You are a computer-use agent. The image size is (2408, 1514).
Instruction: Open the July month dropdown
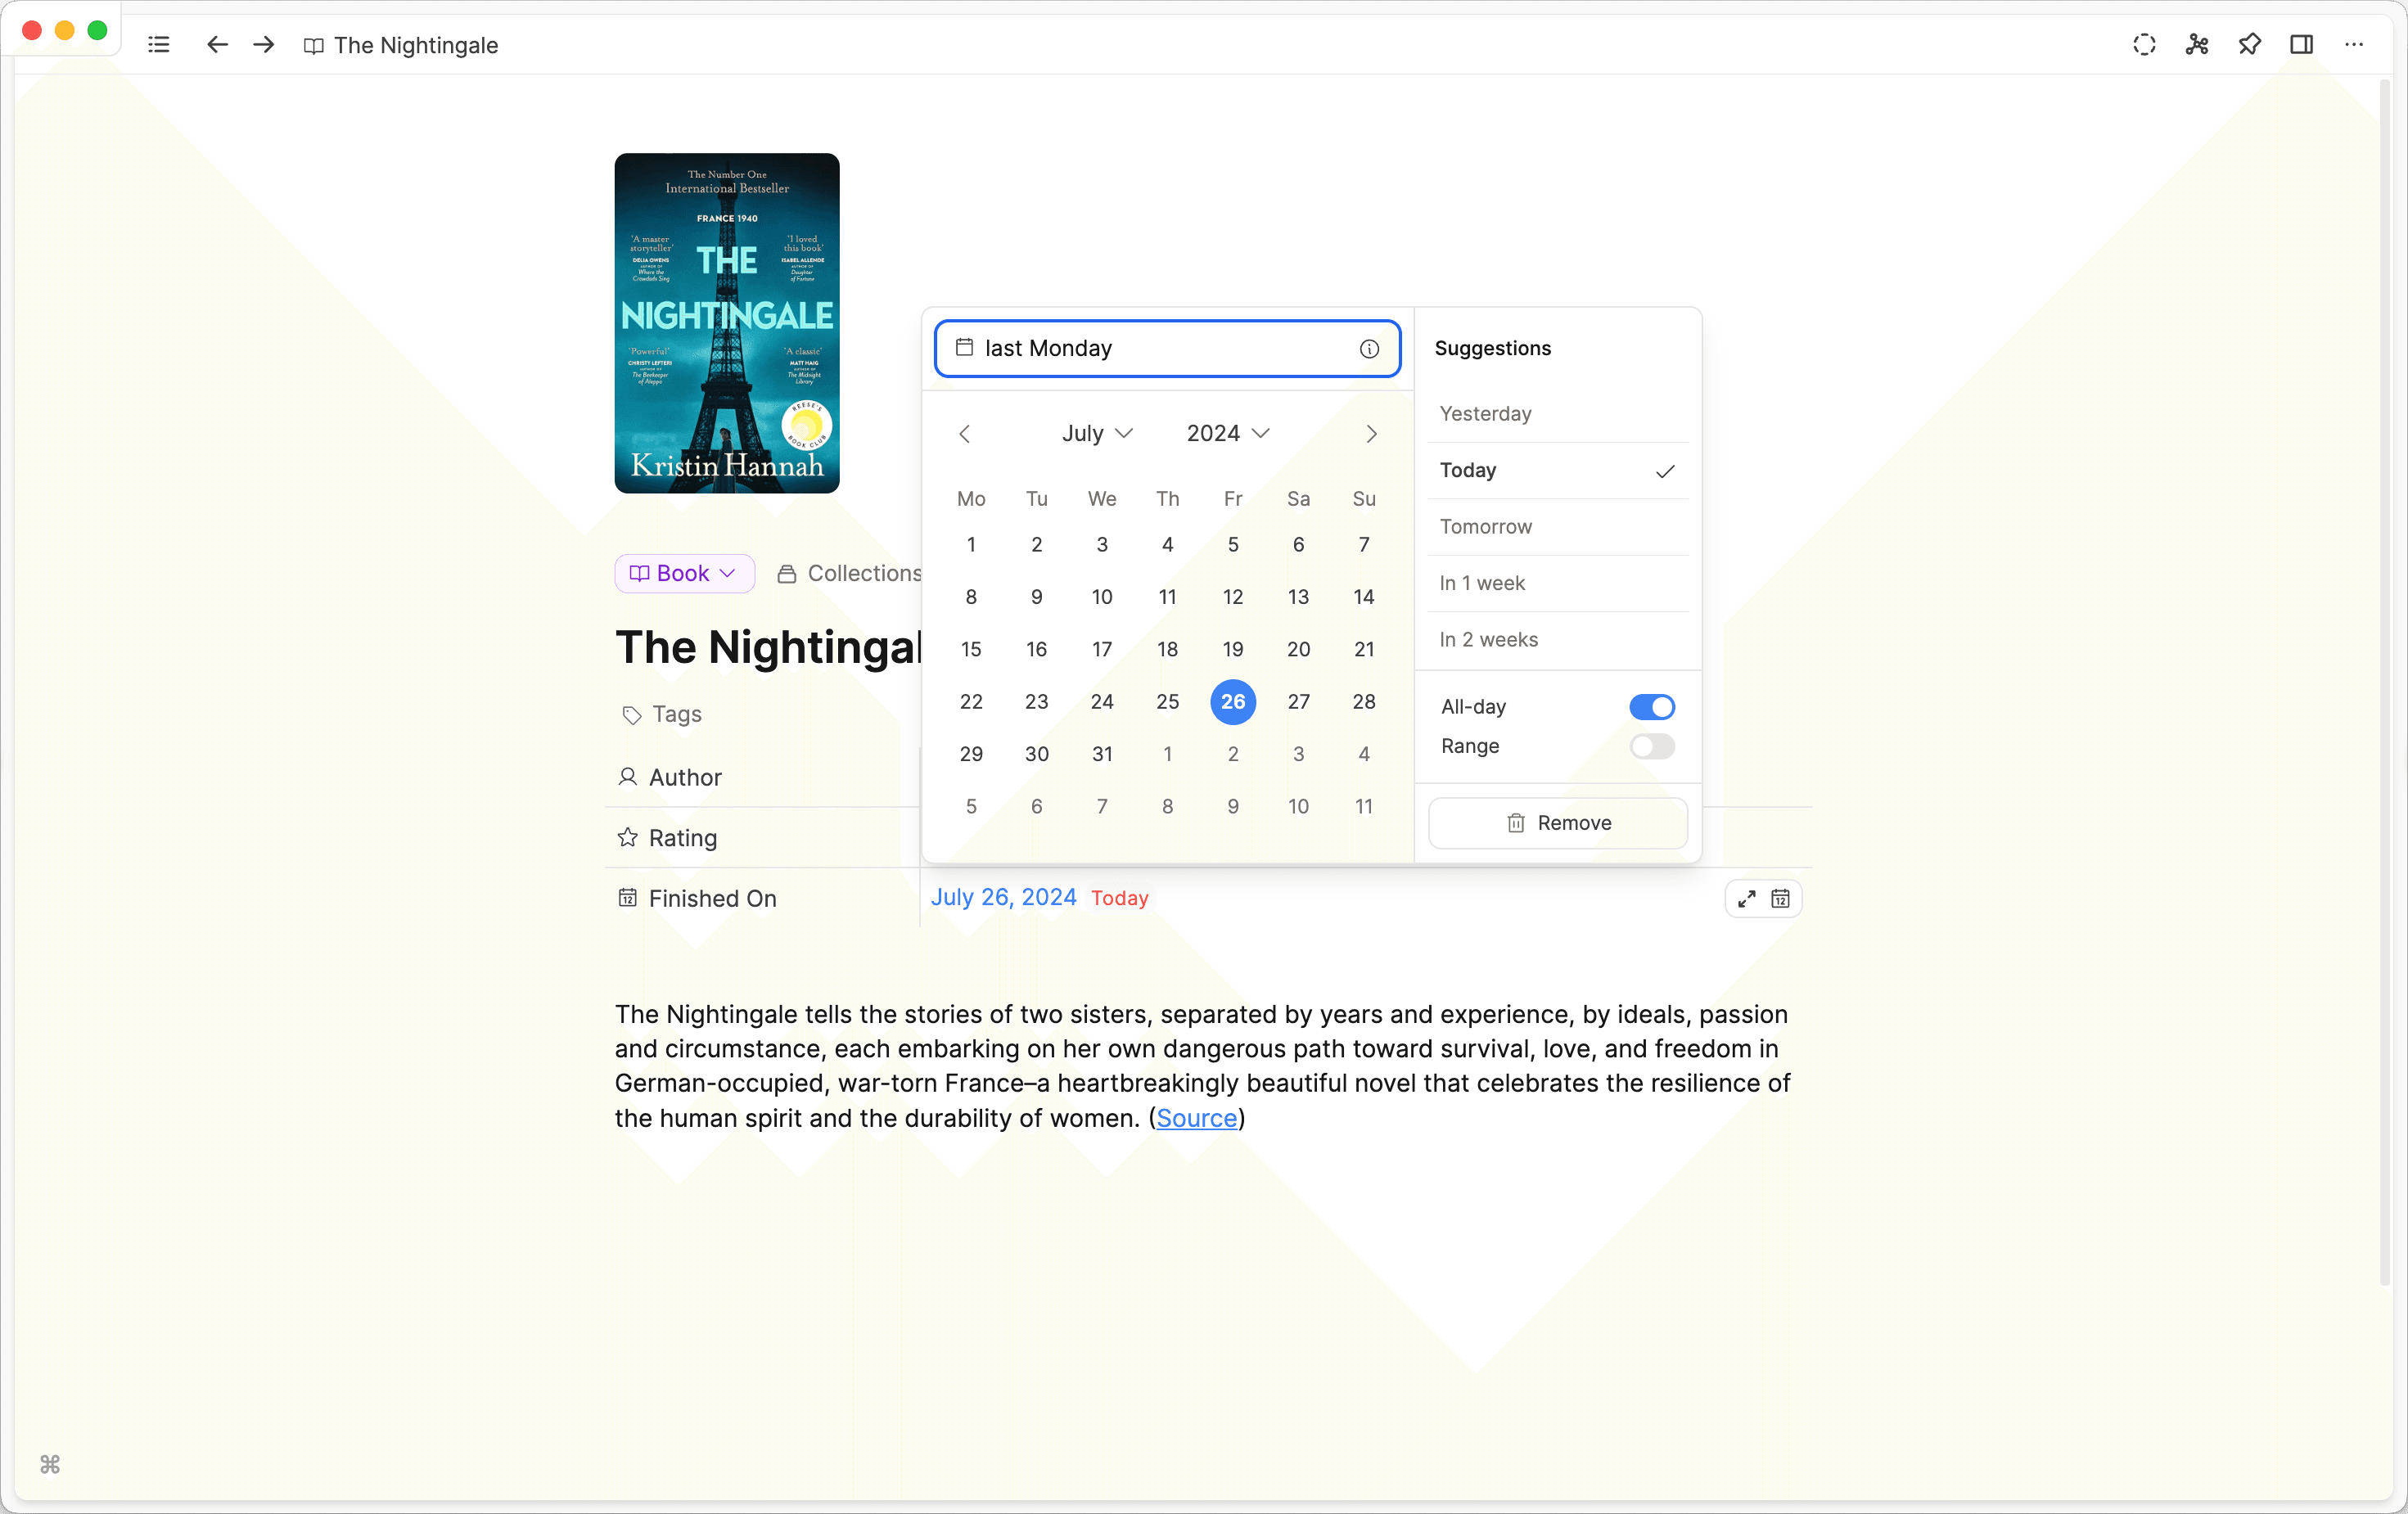click(1097, 433)
